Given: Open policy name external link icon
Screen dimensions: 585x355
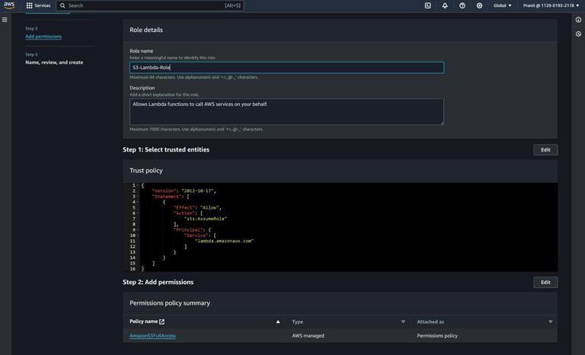Looking at the screenshot, I should [161, 321].
